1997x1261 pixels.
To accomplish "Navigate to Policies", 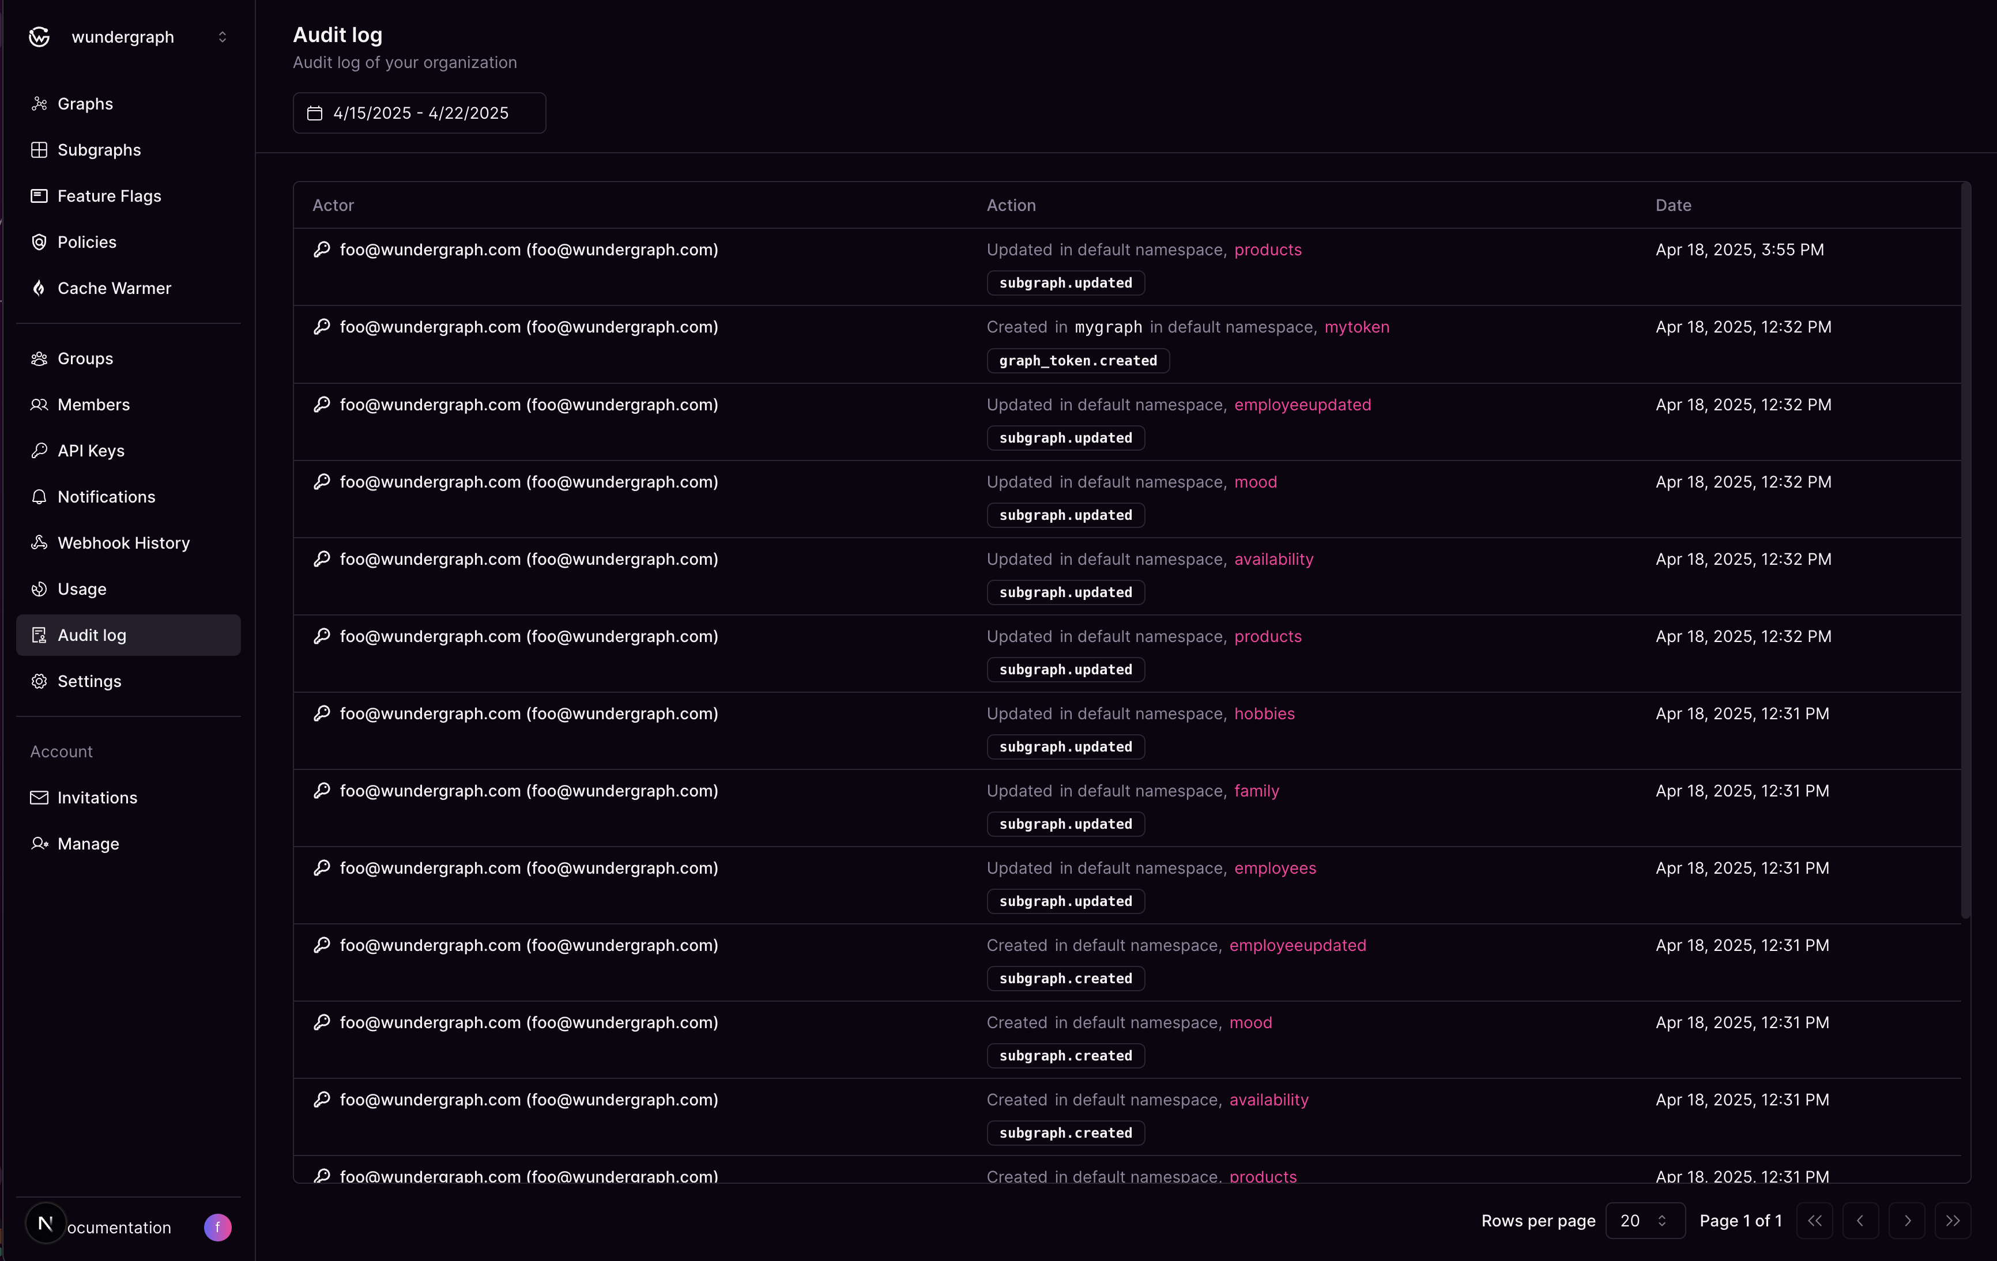I will 129,242.
